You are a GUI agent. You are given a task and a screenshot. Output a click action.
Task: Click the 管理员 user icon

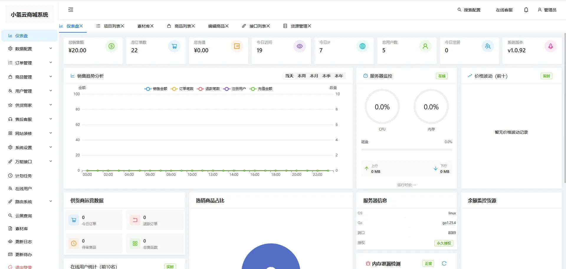pos(540,10)
